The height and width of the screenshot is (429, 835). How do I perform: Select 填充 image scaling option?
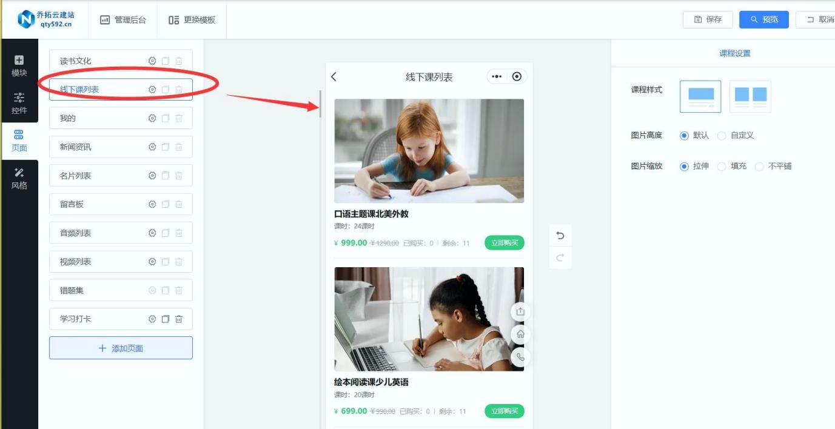[x=722, y=167]
